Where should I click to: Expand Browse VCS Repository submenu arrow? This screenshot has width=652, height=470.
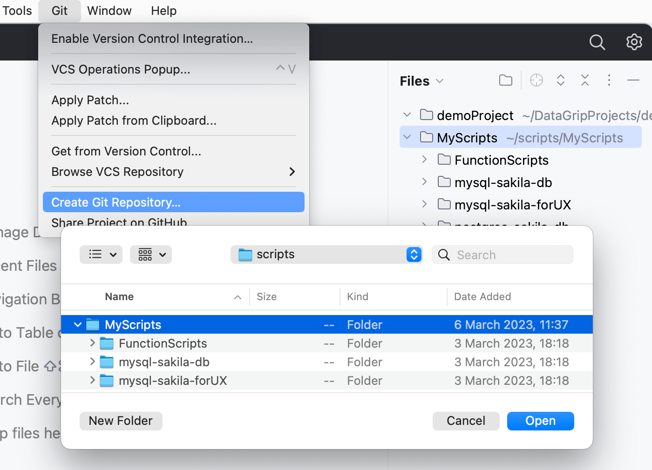(292, 172)
